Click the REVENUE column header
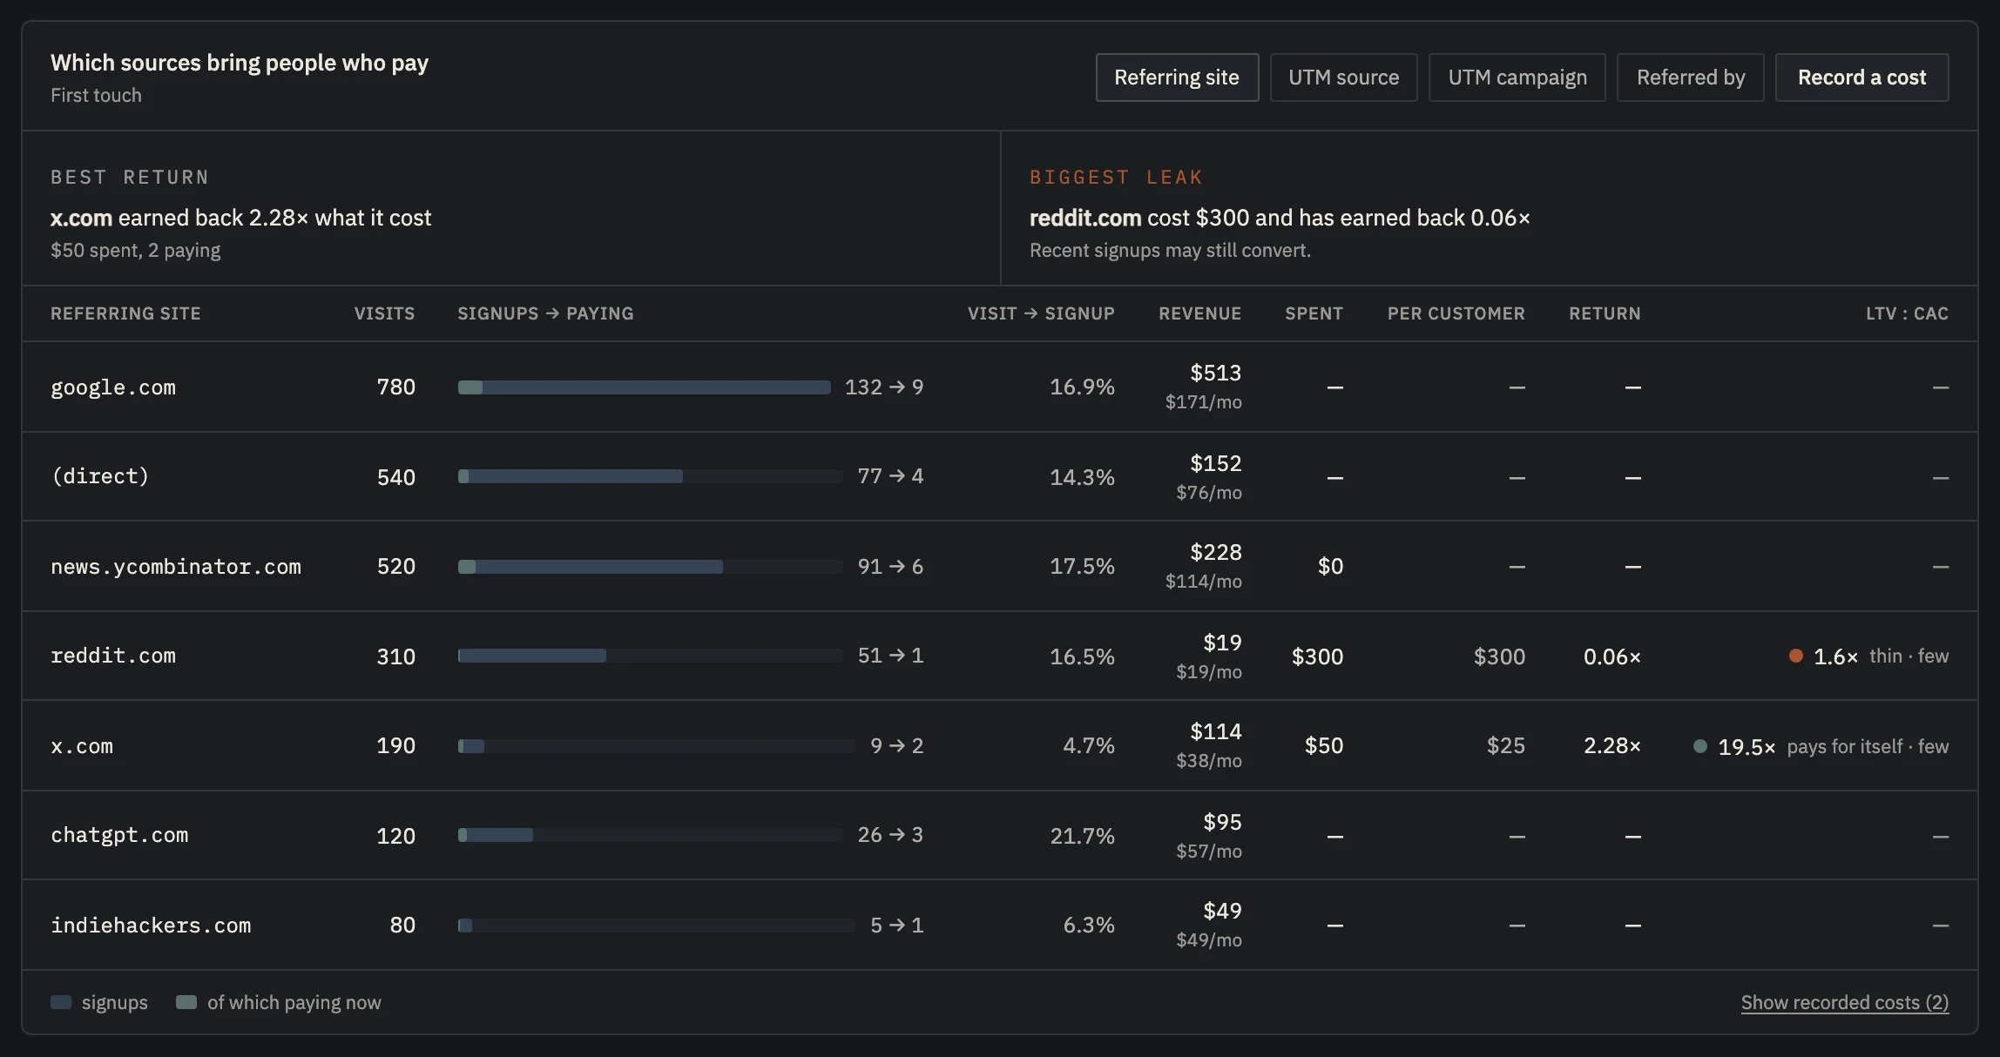 click(x=1199, y=313)
